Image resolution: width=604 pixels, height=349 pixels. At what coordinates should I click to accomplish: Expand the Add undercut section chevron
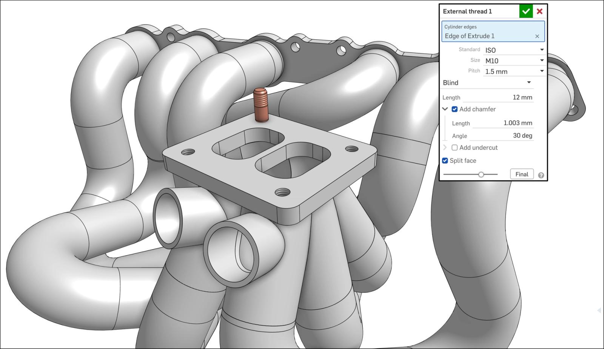click(445, 148)
